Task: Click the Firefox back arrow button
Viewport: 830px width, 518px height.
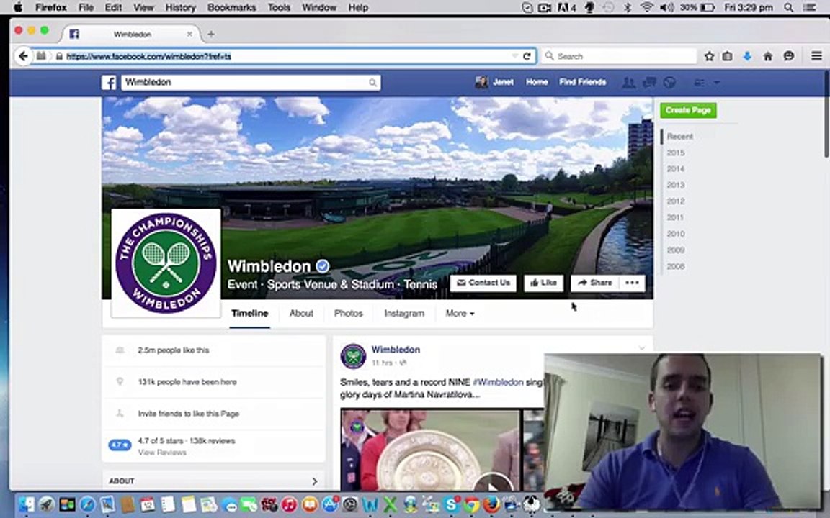Action: coord(23,56)
